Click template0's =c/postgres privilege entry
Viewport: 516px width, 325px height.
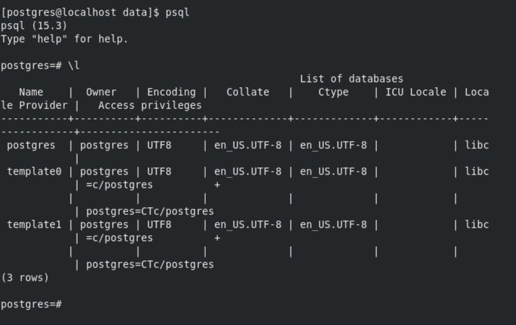(120, 185)
